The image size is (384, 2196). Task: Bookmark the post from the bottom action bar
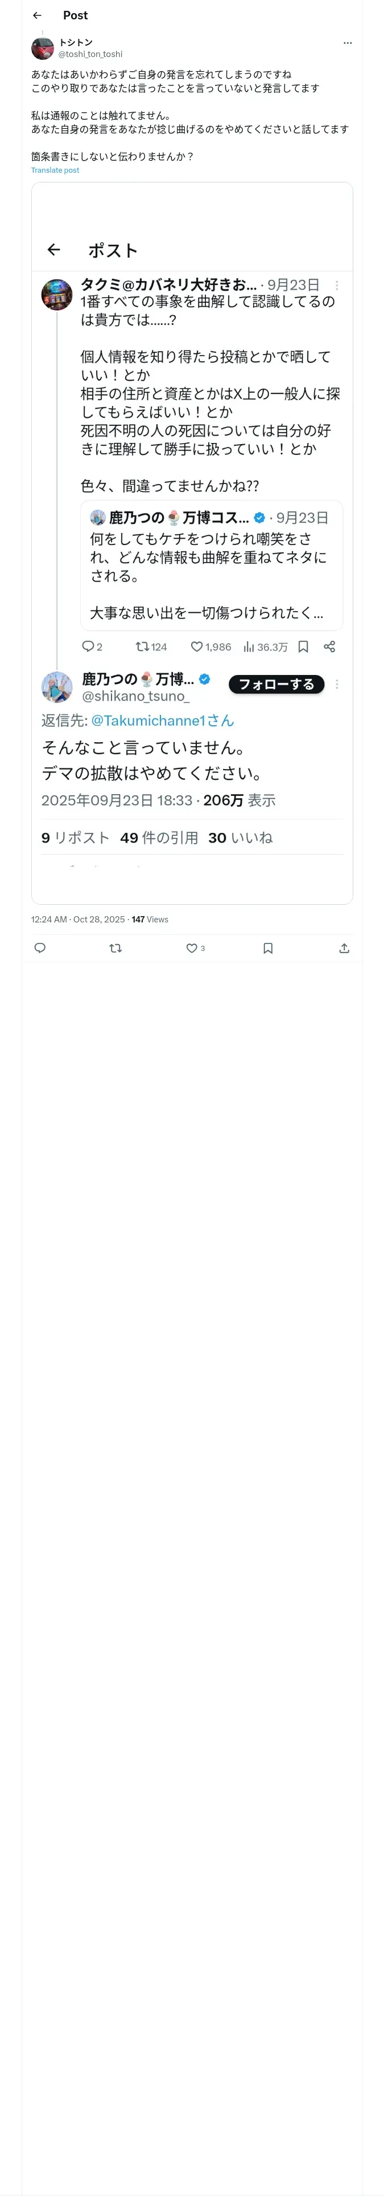click(x=268, y=948)
